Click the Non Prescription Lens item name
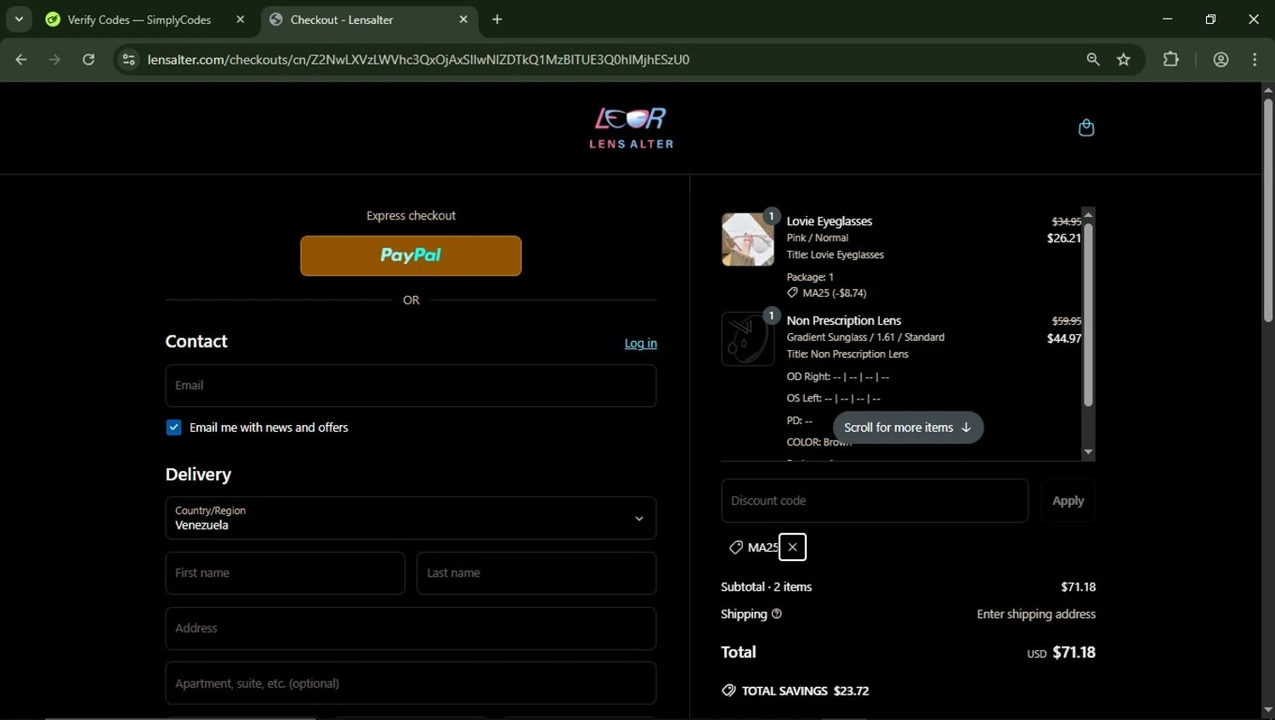This screenshot has width=1275, height=720. pos(844,320)
